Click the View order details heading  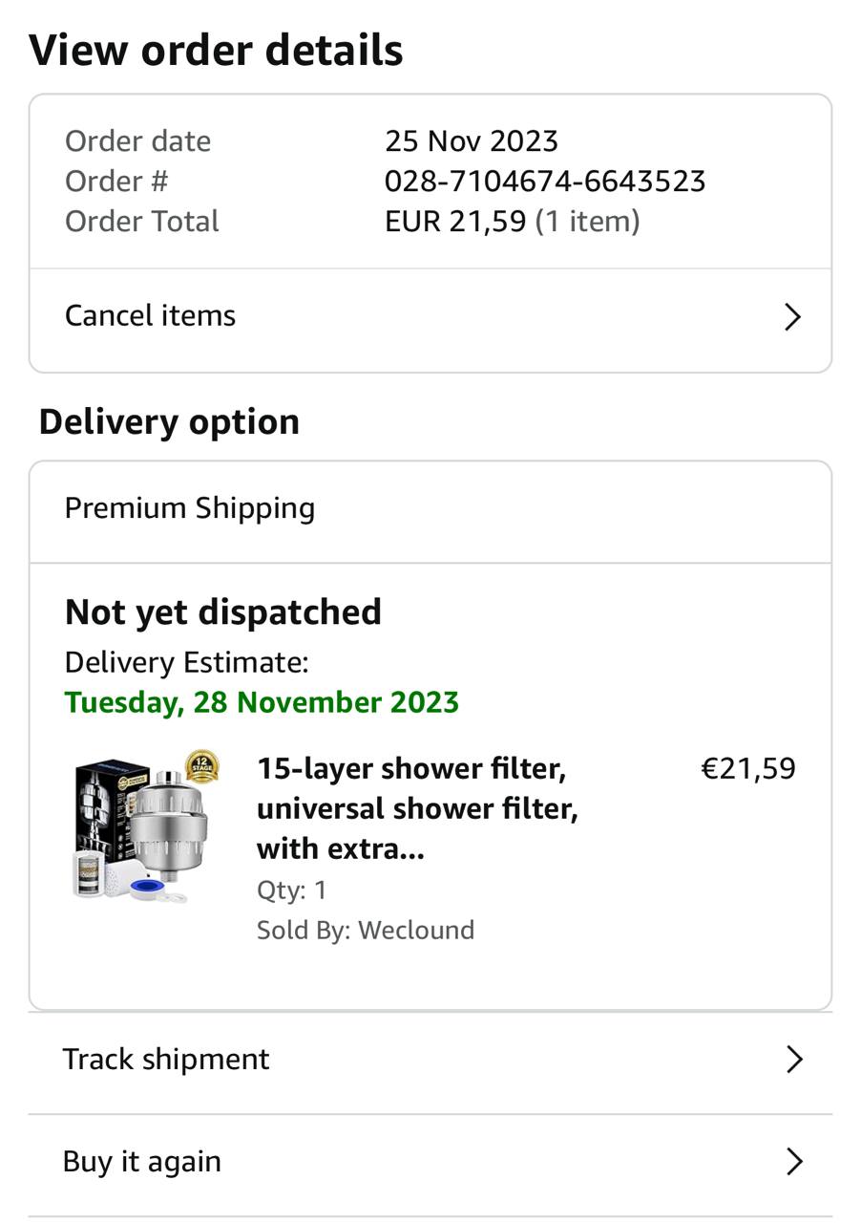point(216,50)
